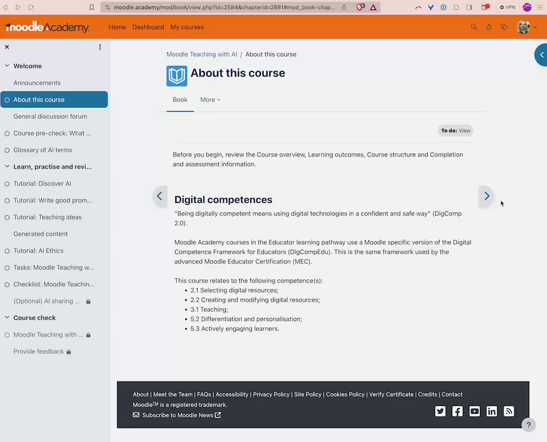
Task: Click the VPN button
Action: tap(508, 7)
